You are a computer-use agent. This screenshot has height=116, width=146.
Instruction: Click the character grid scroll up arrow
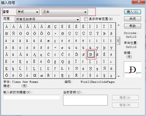[x=119, y=25]
